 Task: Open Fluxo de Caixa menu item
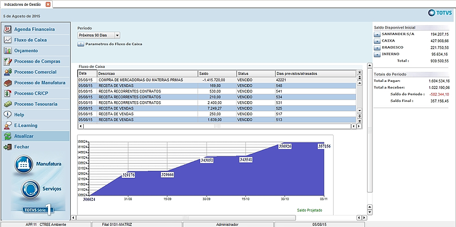click(x=36, y=40)
